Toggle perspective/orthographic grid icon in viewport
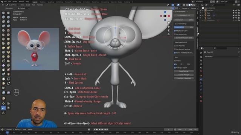Viewport: 241px width, 135px height. point(169,34)
